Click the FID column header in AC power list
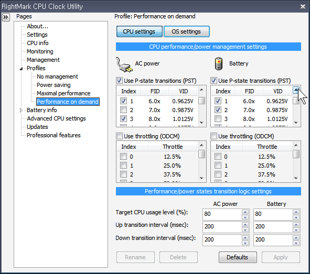The image size is (310, 274). [x=155, y=91]
